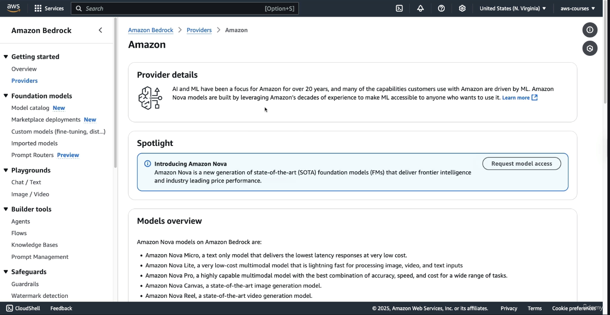610x315 pixels.
Task: Click the Learn more external link icon
Action: pos(534,97)
